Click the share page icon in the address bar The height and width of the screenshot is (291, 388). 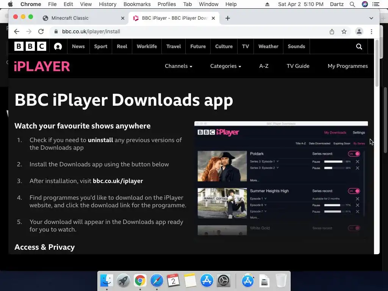tap(332, 31)
